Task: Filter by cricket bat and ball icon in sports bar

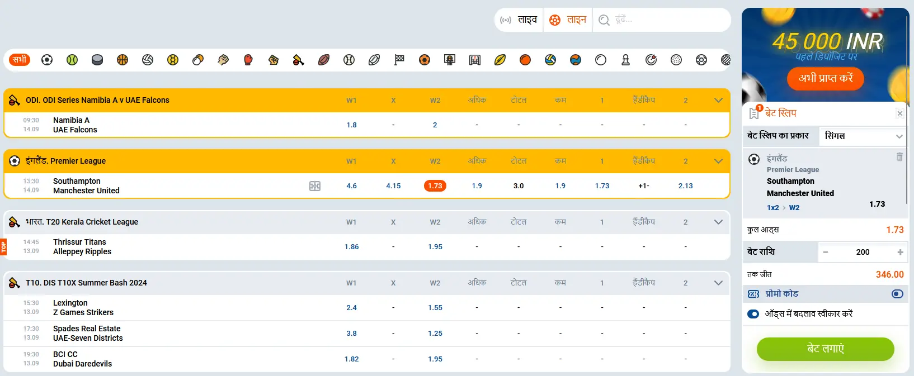Action: click(299, 60)
